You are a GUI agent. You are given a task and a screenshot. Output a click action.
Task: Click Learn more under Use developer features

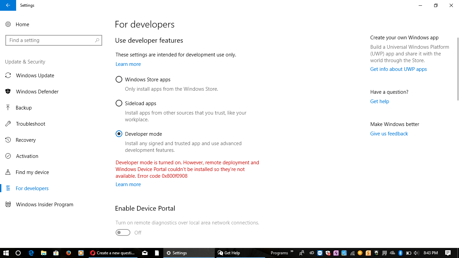[128, 64]
